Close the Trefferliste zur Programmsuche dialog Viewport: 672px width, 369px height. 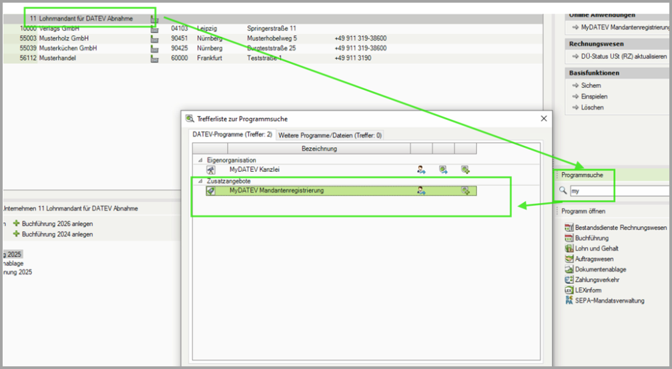(543, 119)
